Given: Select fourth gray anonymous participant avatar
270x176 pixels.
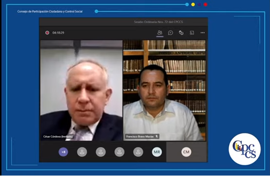Looking at the screenshot, I should pos(138,152).
